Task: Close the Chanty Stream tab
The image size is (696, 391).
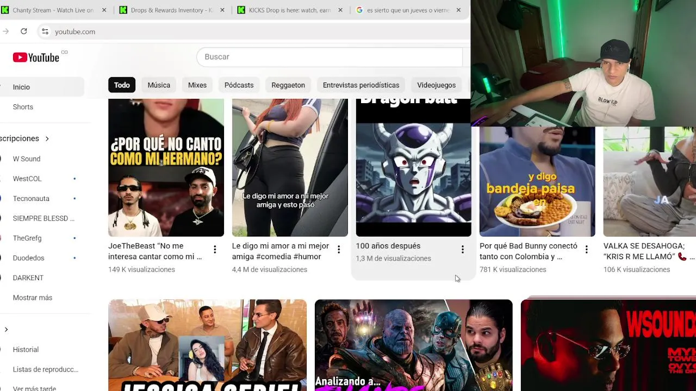Action: pos(104,10)
